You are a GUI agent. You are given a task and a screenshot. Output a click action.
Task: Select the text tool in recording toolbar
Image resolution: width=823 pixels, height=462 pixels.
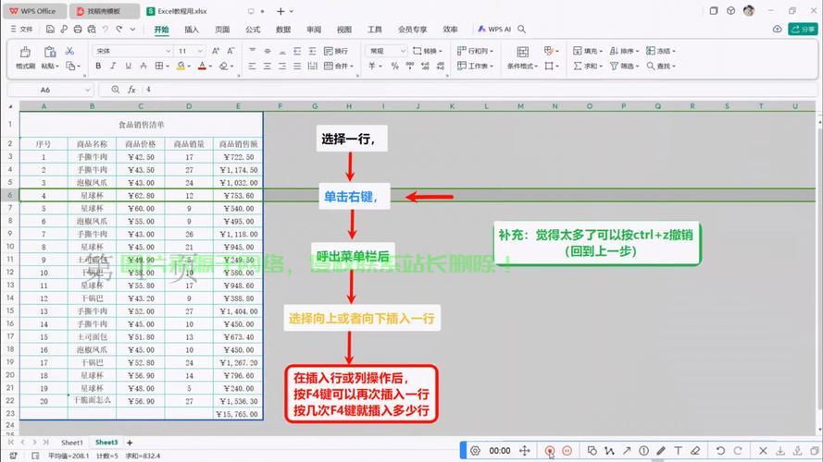pyautogui.click(x=678, y=451)
